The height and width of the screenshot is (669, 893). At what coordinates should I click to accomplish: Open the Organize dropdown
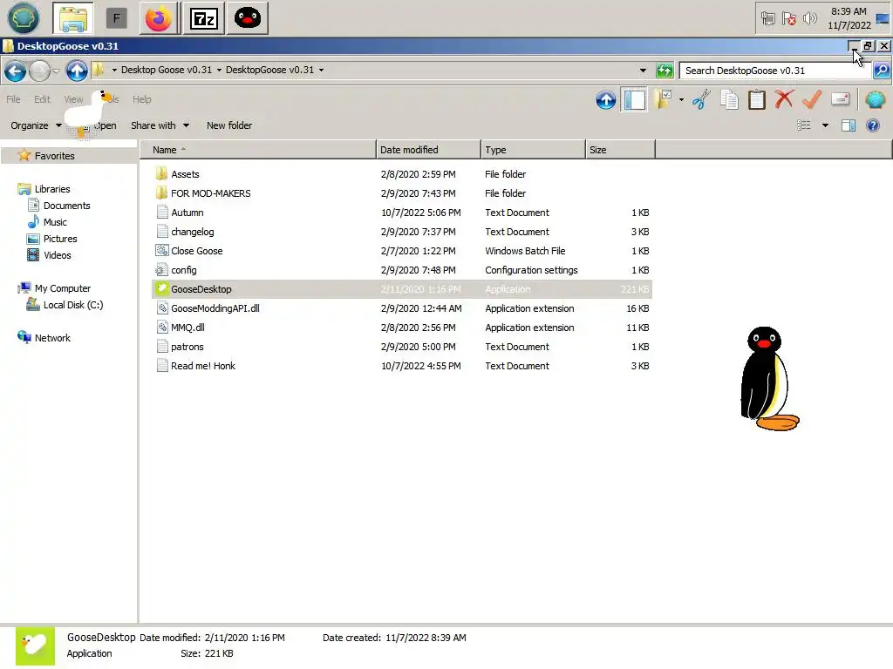[x=36, y=125]
